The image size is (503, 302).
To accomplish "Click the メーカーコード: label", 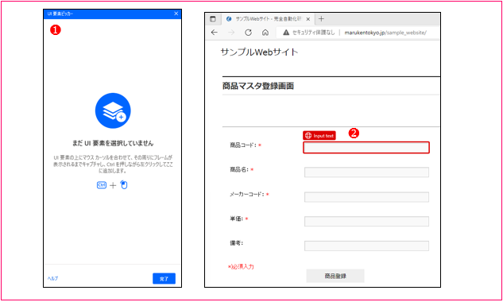I will tap(246, 194).
